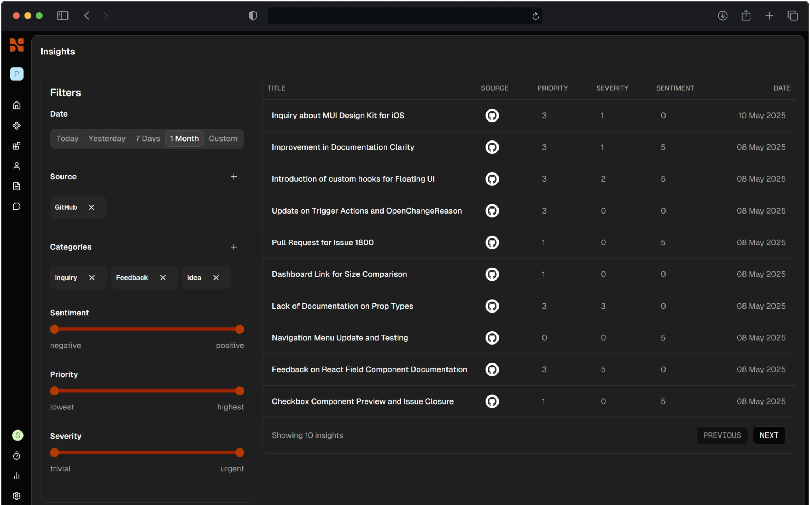This screenshot has width=810, height=505.
Task: Open 'Lack of Documentation on Prop Types'
Action: pyautogui.click(x=342, y=306)
